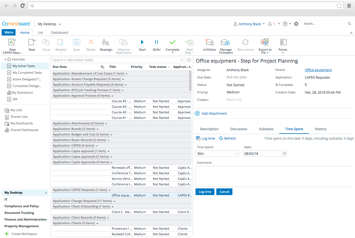
Task: Click the Unfollow envelope icon
Action: pyautogui.click(x=209, y=42)
